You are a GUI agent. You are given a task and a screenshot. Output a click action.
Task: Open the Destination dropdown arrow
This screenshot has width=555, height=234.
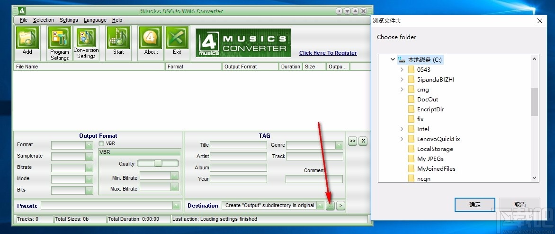click(x=320, y=205)
